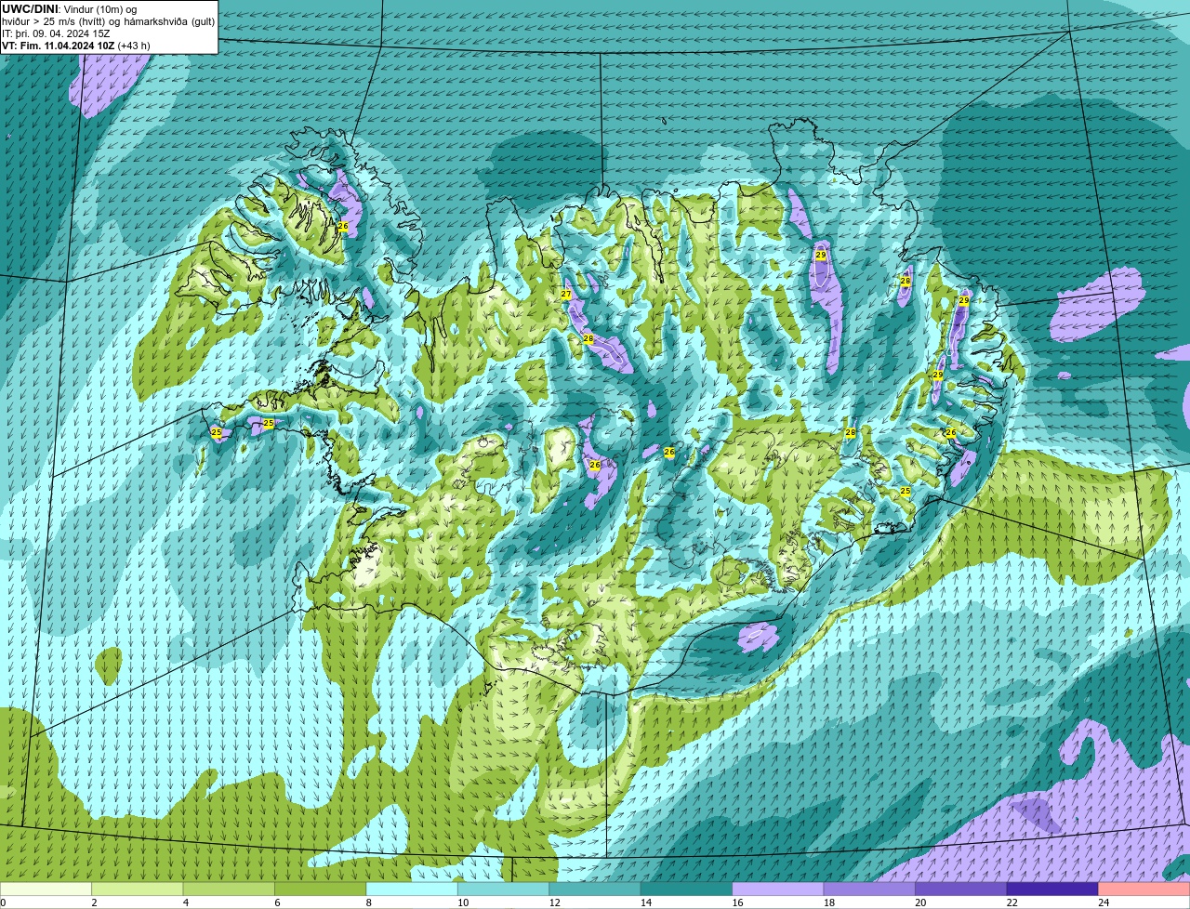Click the yellow gust label reading 27
Screen dimensions: 1190x909
pos(565,295)
